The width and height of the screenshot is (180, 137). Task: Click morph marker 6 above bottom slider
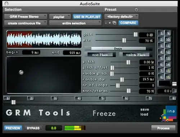(x=126, y=98)
